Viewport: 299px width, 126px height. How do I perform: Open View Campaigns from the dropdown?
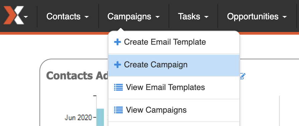(174, 110)
